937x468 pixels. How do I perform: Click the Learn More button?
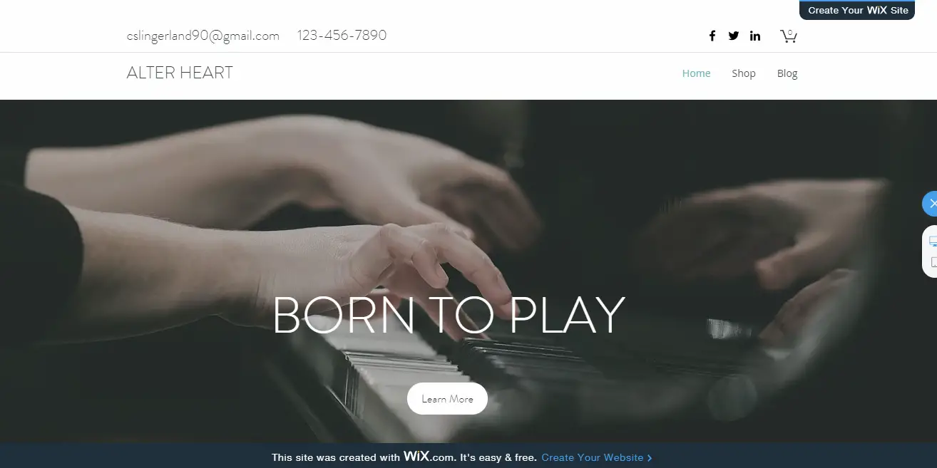(447, 398)
